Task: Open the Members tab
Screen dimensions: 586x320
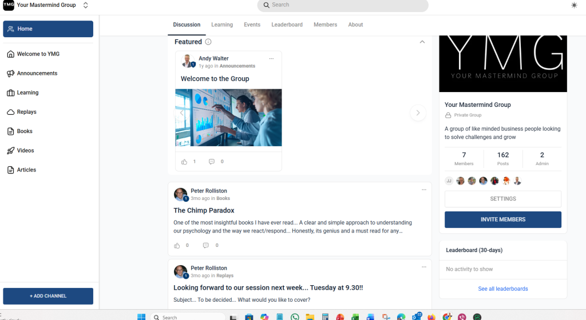Action: 325,25
